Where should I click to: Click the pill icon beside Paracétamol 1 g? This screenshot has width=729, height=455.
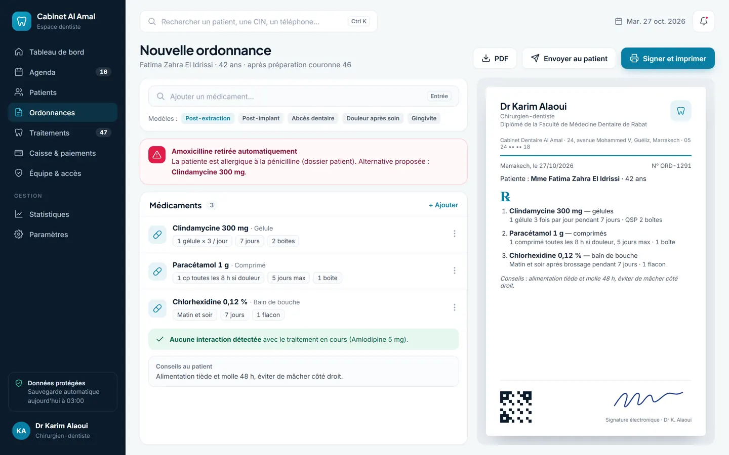point(157,271)
